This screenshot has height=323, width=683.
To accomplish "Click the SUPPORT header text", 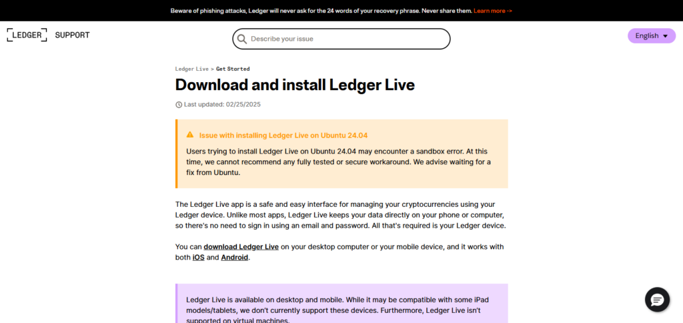I will pyautogui.click(x=72, y=35).
